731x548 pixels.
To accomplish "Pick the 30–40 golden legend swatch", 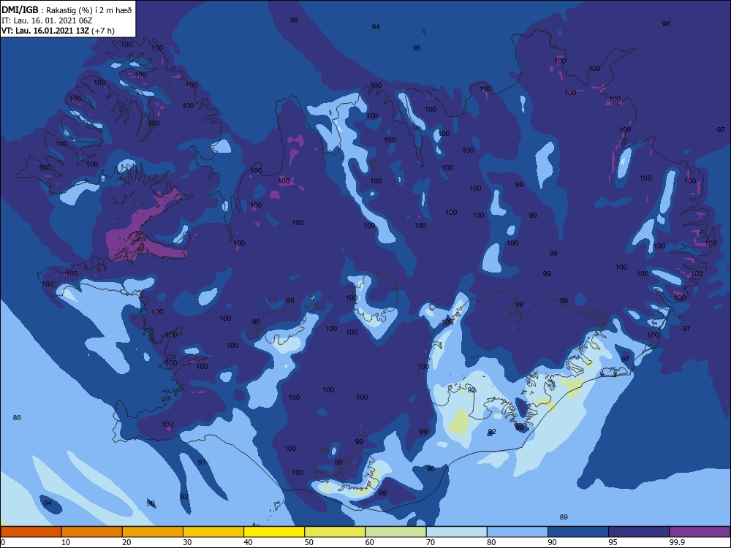I will click(x=213, y=532).
